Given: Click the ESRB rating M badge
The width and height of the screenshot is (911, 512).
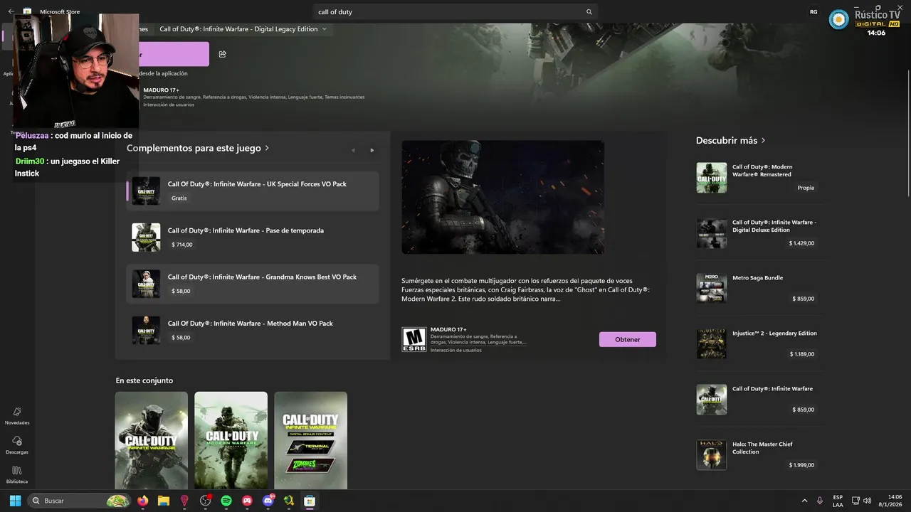Looking at the screenshot, I should tap(414, 339).
